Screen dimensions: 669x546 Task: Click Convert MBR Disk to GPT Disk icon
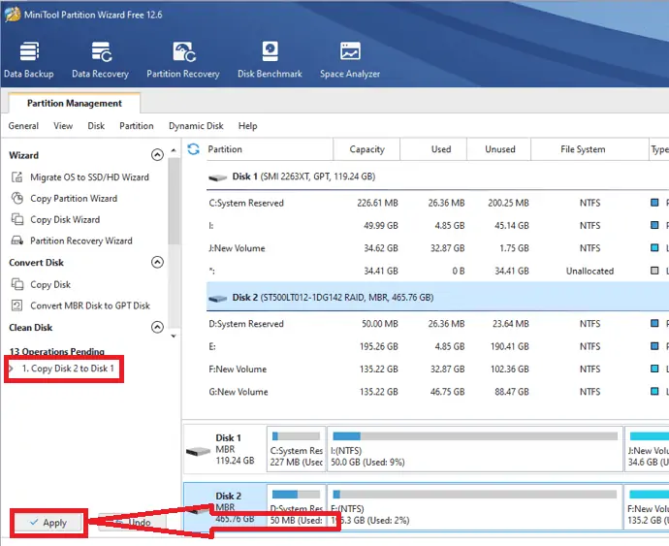click(x=17, y=305)
